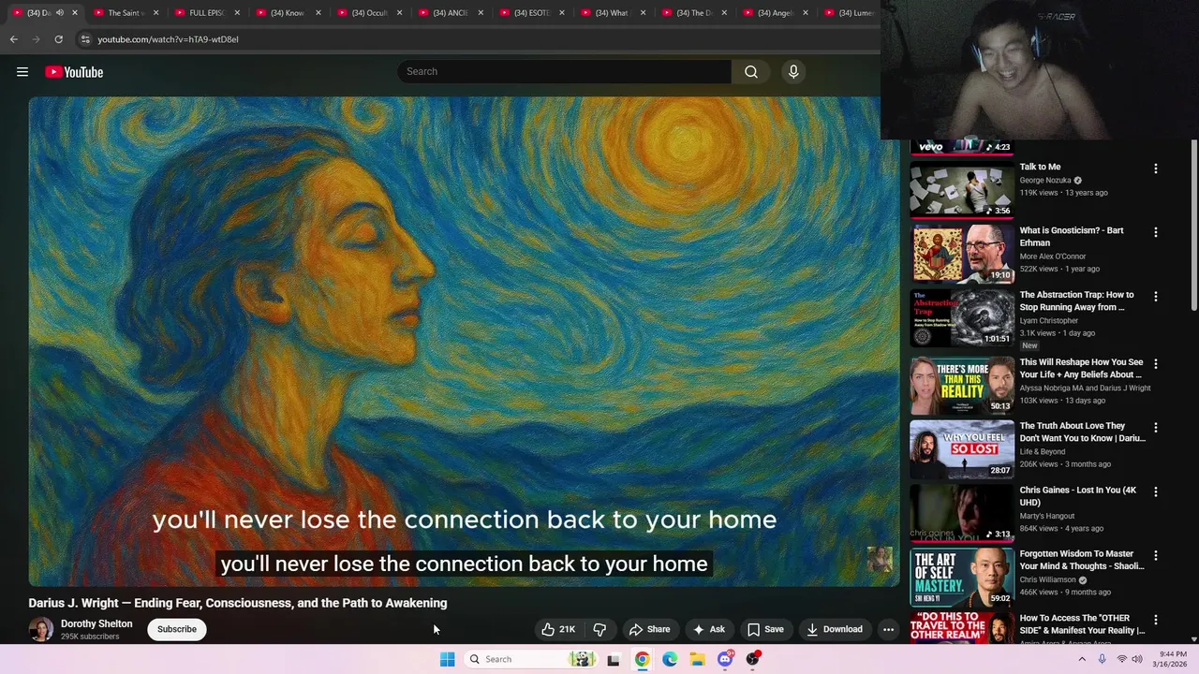Open Dorothy Shelton channel name link
This screenshot has width=1199, height=674.
point(96,623)
